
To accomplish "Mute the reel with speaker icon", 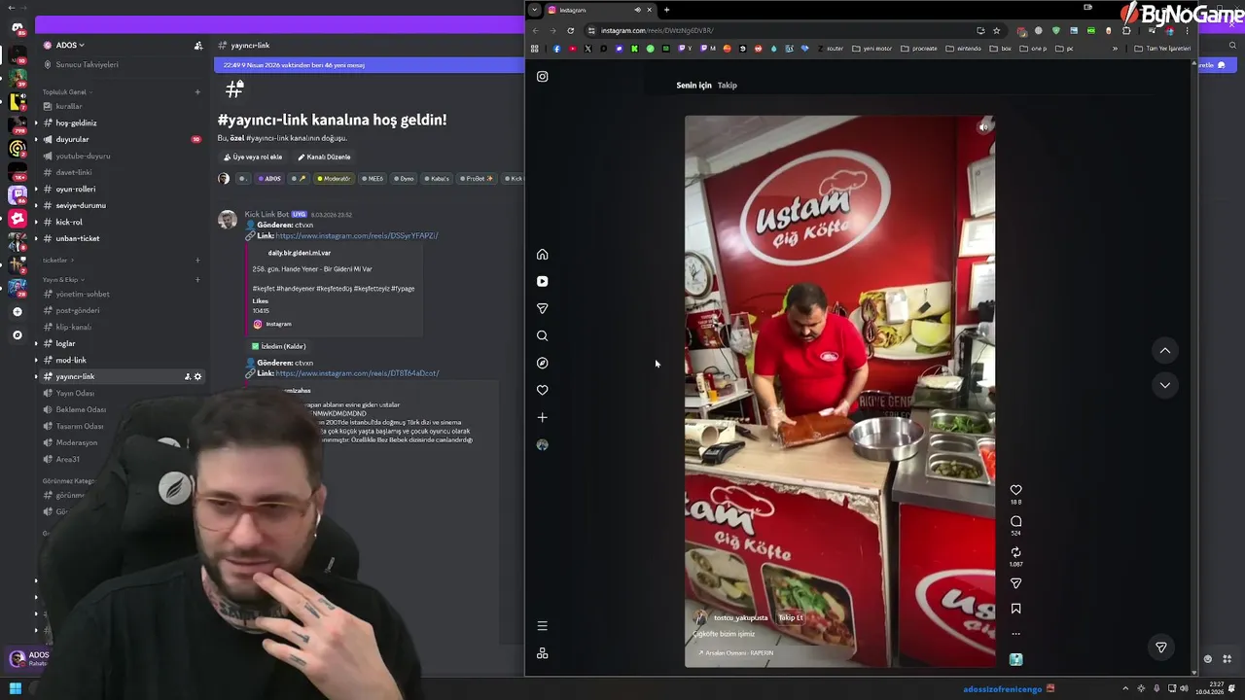I will pyautogui.click(x=983, y=126).
